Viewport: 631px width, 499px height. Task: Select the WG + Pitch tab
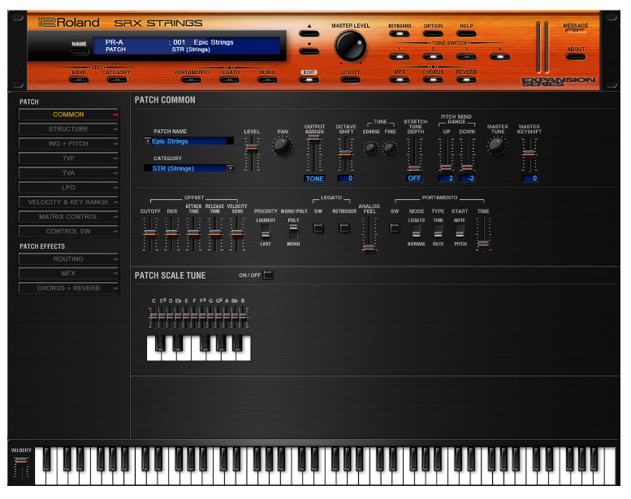click(x=69, y=144)
